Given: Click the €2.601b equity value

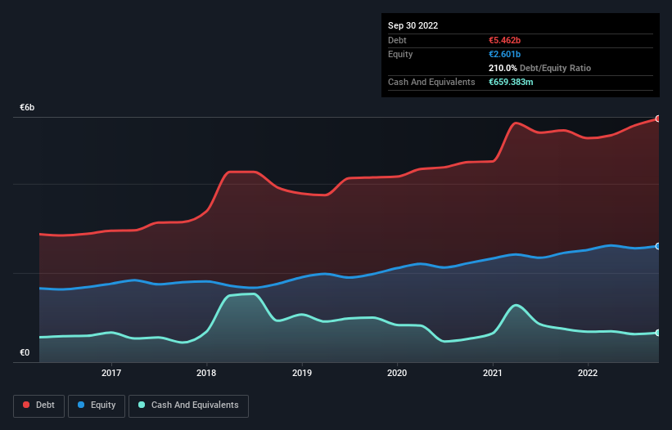Looking at the screenshot, I should [504, 54].
